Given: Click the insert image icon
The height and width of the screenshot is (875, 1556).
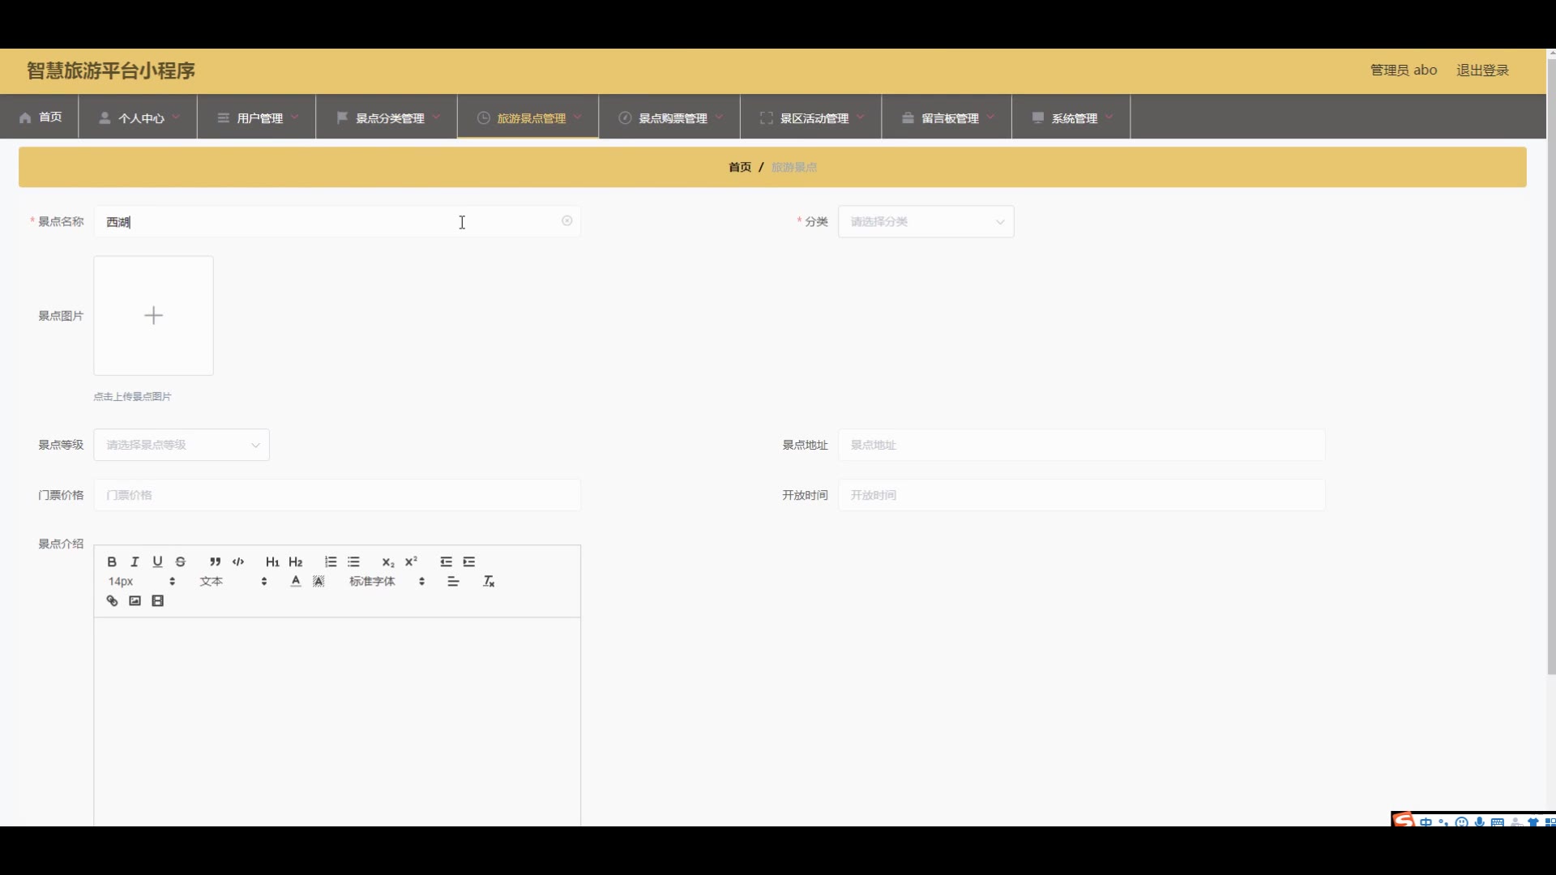Looking at the screenshot, I should 135,601.
